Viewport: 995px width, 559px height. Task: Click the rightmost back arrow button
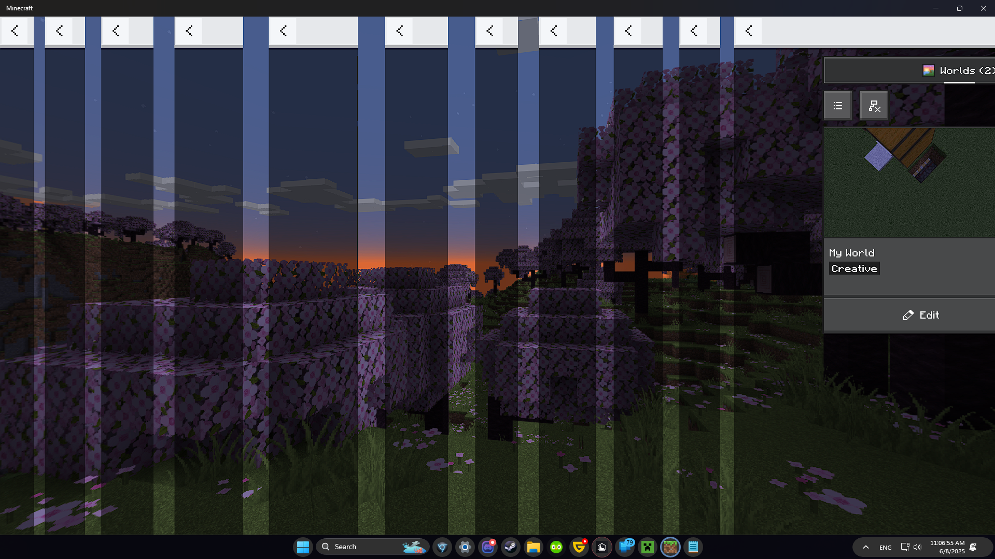point(749,31)
